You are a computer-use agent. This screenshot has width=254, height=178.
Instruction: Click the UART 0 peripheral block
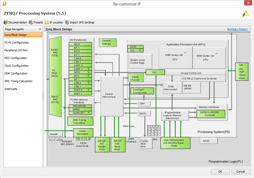pyautogui.click(x=80, y=65)
